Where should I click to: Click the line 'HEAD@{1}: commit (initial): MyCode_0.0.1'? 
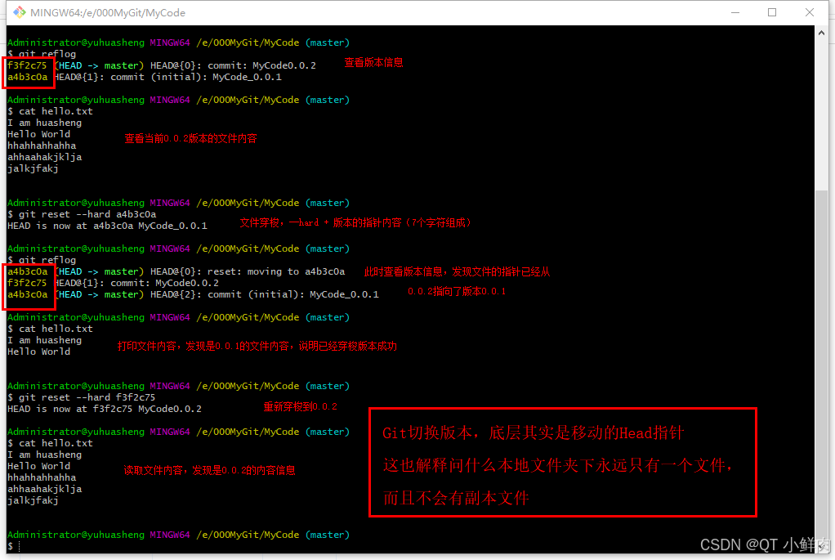pos(167,77)
